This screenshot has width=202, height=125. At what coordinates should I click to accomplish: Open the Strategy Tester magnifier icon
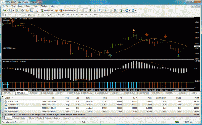37,10
